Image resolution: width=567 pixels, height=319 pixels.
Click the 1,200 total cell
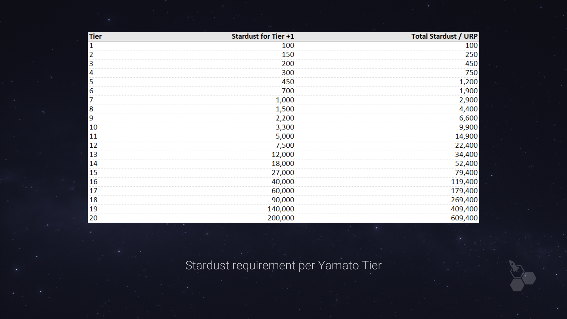(x=468, y=82)
